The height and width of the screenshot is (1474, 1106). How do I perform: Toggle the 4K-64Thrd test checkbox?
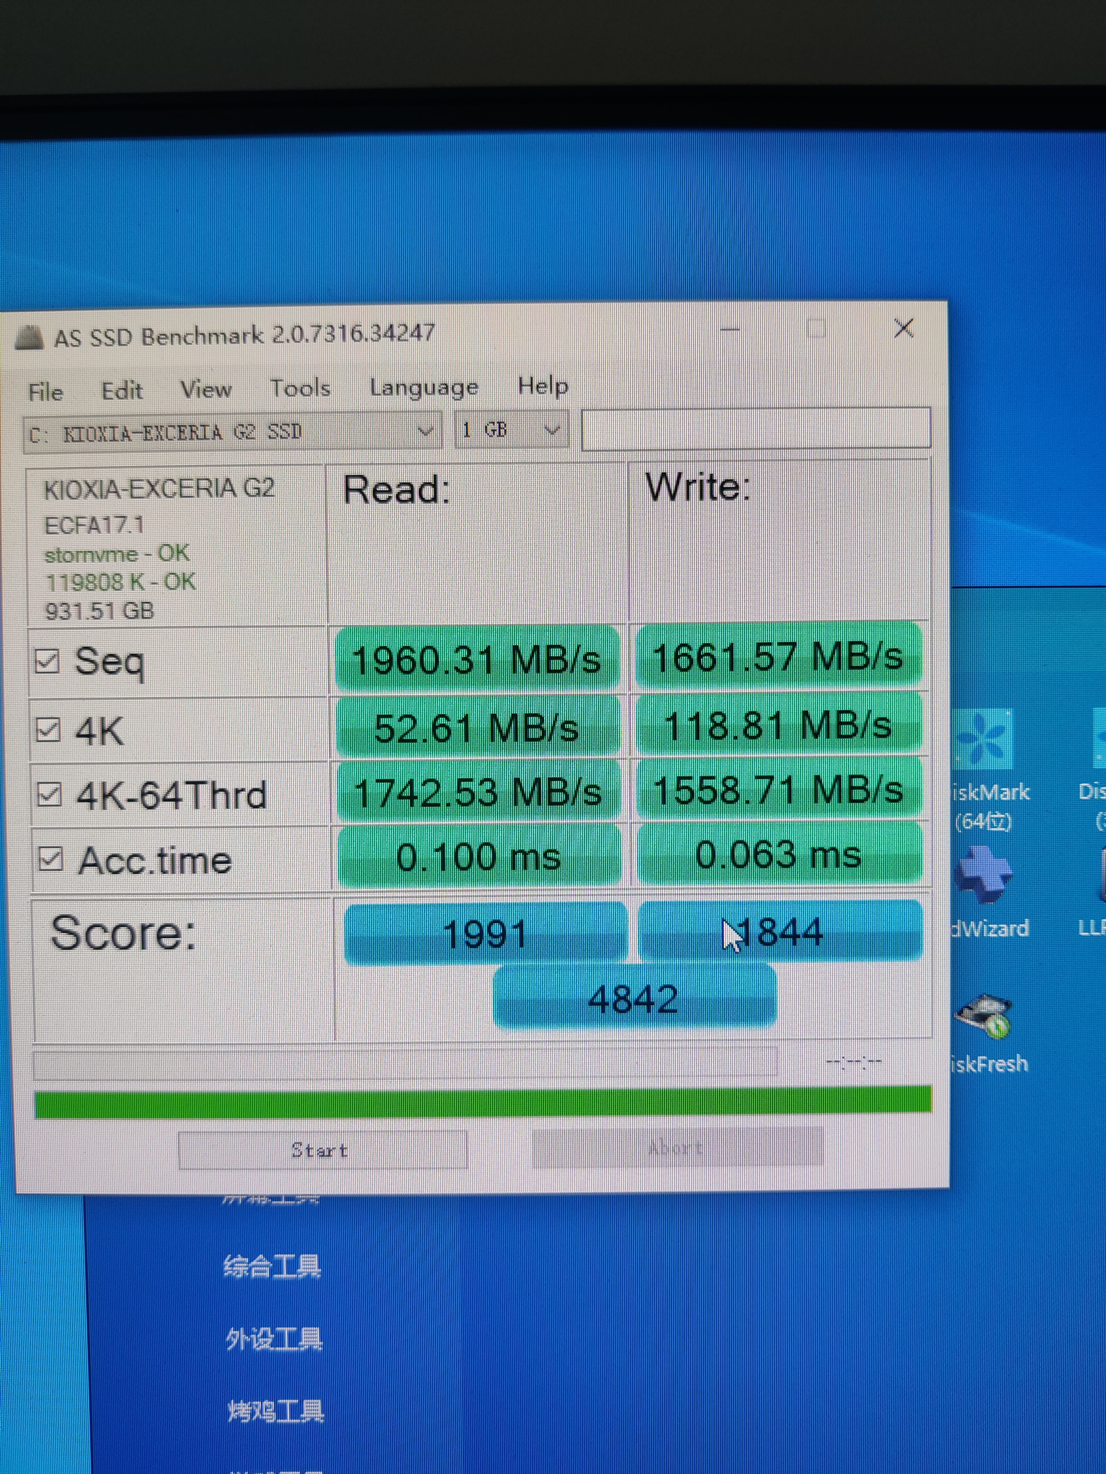[x=50, y=794]
